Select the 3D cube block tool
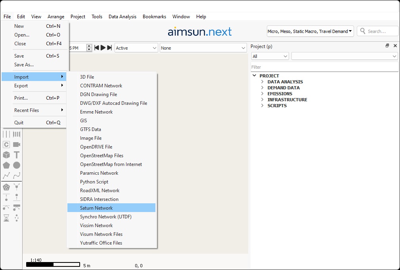Viewport: 400px width, 270px height. click(x=6, y=155)
